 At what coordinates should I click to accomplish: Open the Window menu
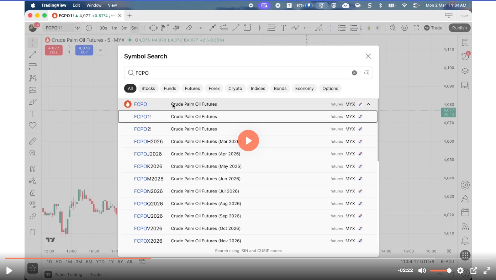click(x=94, y=5)
